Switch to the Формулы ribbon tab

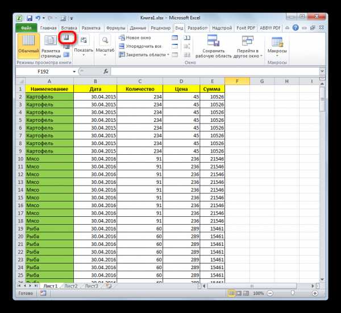[x=116, y=28]
